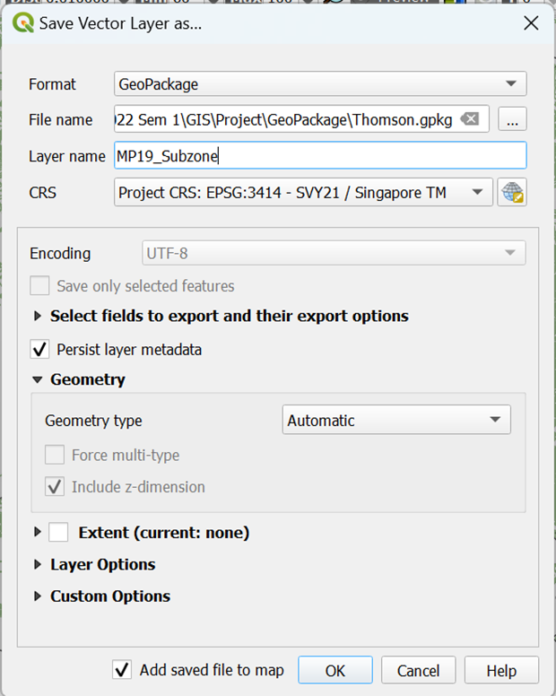Click the OK button
The image size is (556, 696).
click(334, 670)
